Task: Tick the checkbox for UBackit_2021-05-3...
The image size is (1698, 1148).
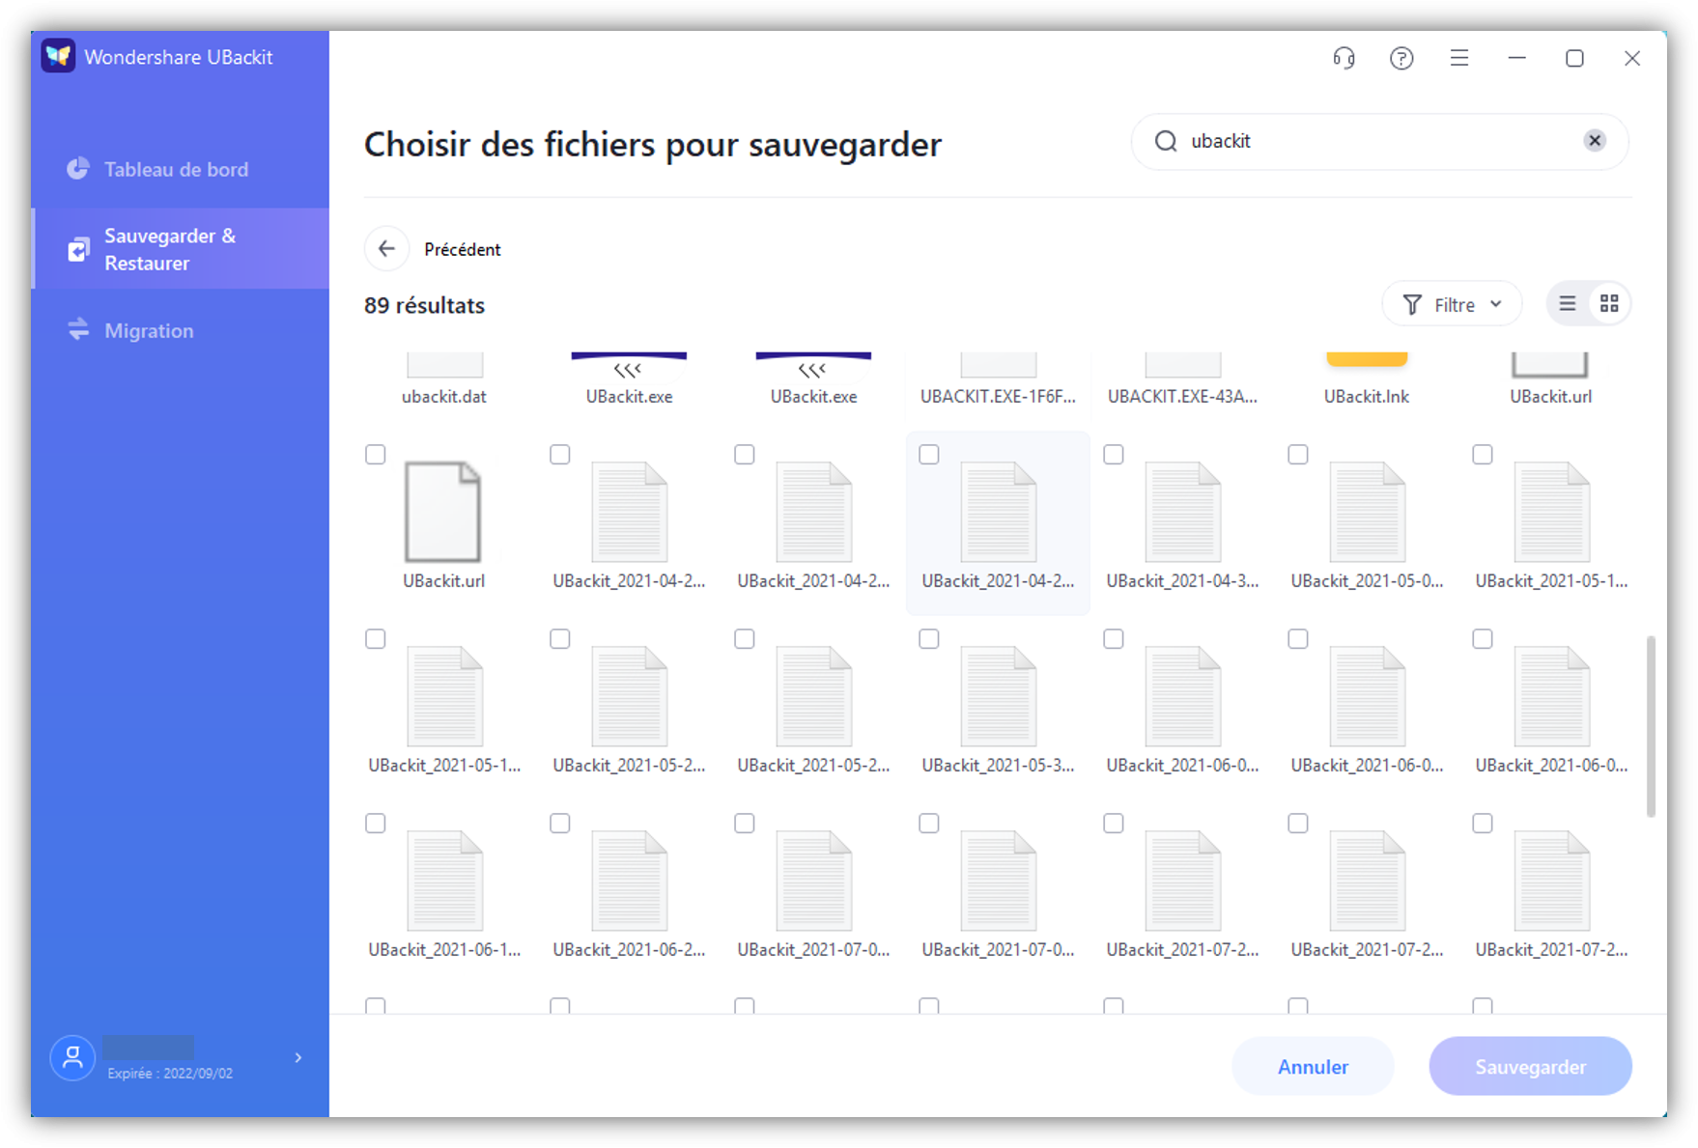Action: coord(929,639)
